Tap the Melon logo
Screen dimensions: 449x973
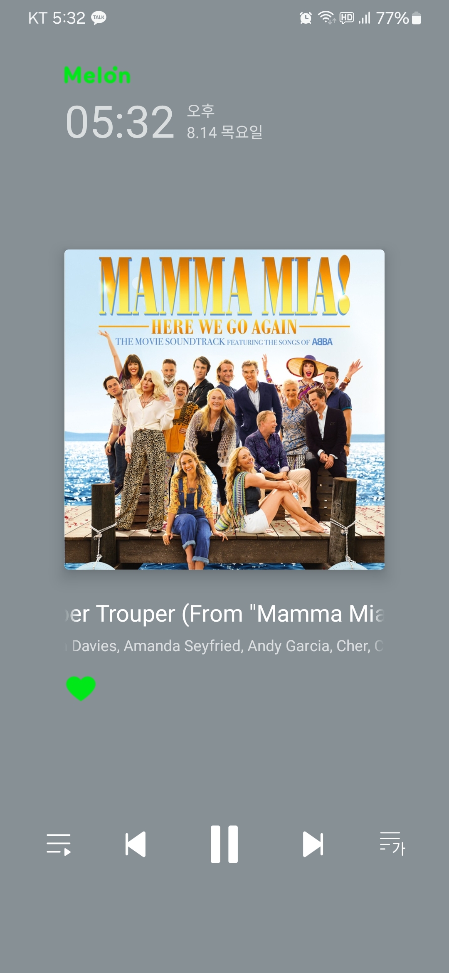[x=97, y=75]
